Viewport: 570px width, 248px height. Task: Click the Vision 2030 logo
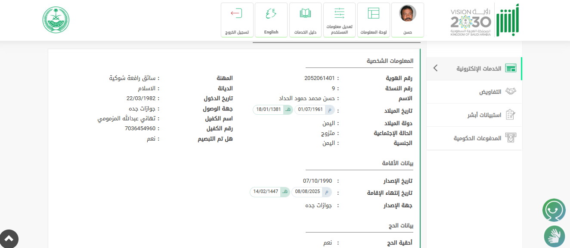tap(471, 20)
